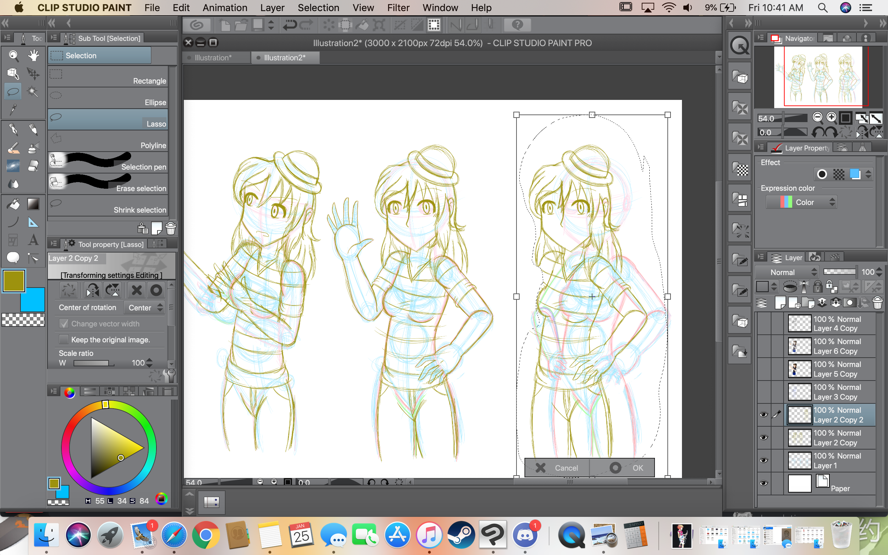Click the Quick Access panel icon

740,46
